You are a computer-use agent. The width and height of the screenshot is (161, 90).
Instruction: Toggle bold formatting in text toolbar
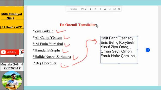[91, 9]
